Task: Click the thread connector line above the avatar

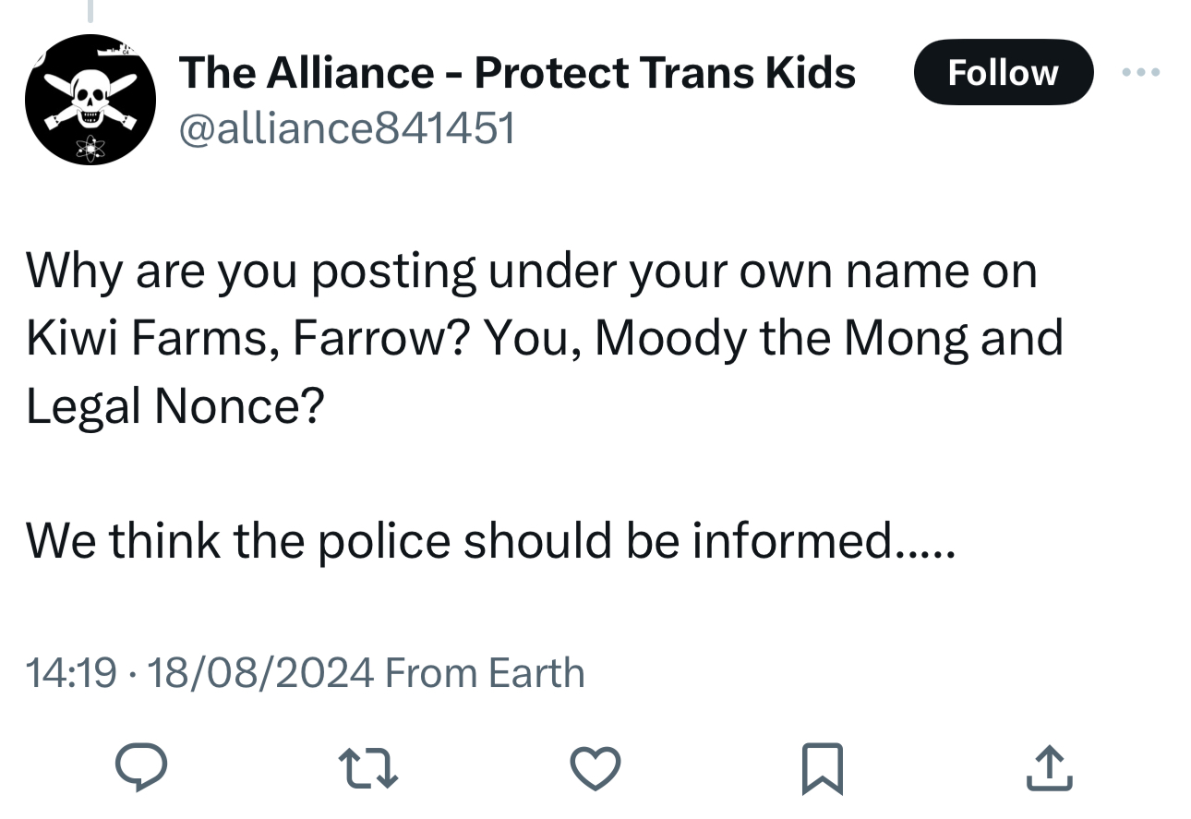Action: 90,11
